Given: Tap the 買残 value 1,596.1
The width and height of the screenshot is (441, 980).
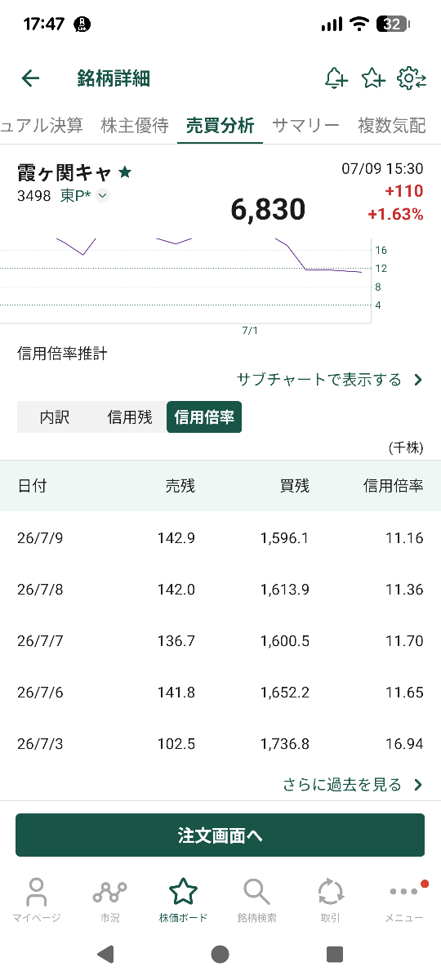Looking at the screenshot, I should [285, 538].
